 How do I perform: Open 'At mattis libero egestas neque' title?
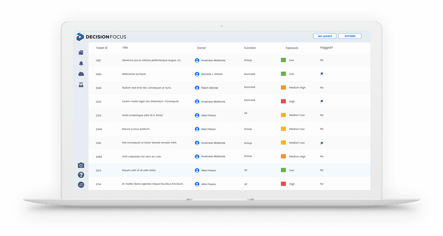tap(153, 184)
